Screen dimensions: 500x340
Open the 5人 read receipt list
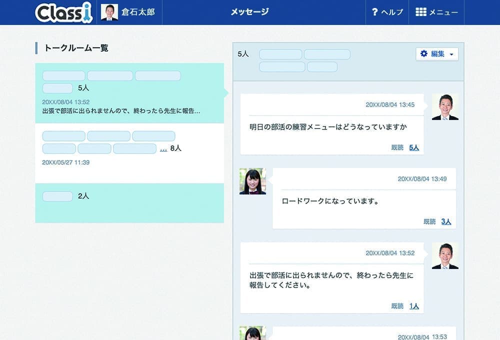pyautogui.click(x=413, y=147)
